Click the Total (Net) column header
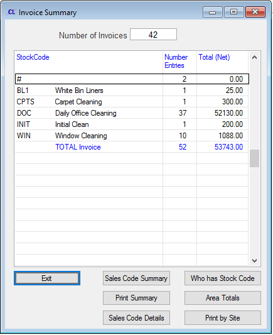 pos(214,57)
